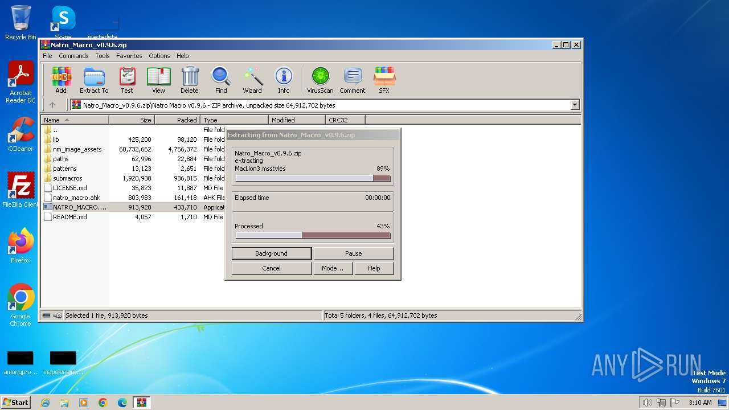Image resolution: width=729 pixels, height=410 pixels.
Task: Open the Options menu
Action: tap(159, 56)
